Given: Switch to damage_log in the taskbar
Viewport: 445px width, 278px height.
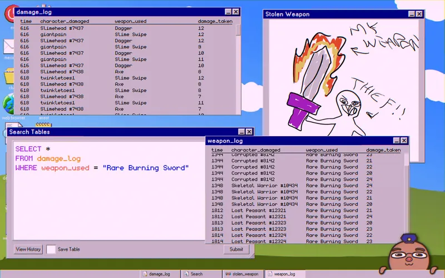Looking at the screenshot, I should [x=159, y=274].
